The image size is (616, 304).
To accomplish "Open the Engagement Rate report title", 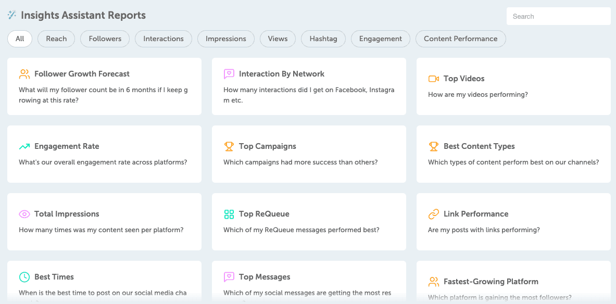I will click(67, 146).
